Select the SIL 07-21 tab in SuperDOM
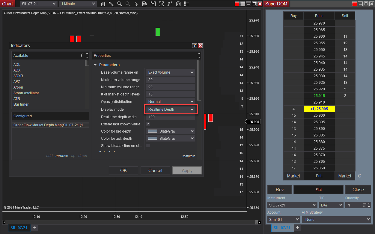375x234 pixels. pyautogui.click(x=282, y=228)
